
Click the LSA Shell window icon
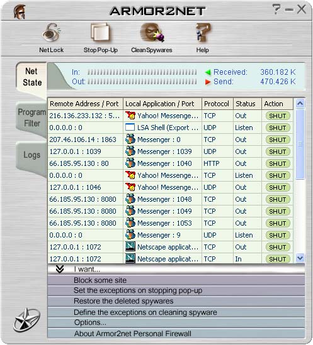pos(130,128)
